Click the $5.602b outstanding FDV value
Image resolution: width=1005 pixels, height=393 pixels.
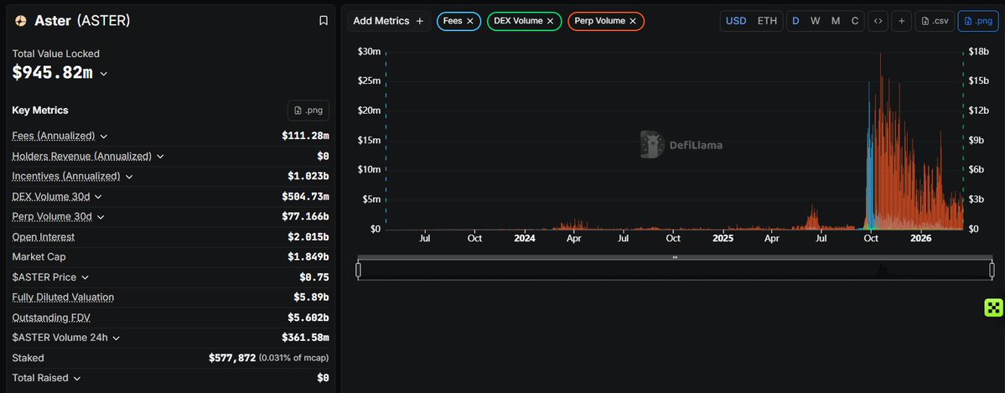pyautogui.click(x=308, y=318)
